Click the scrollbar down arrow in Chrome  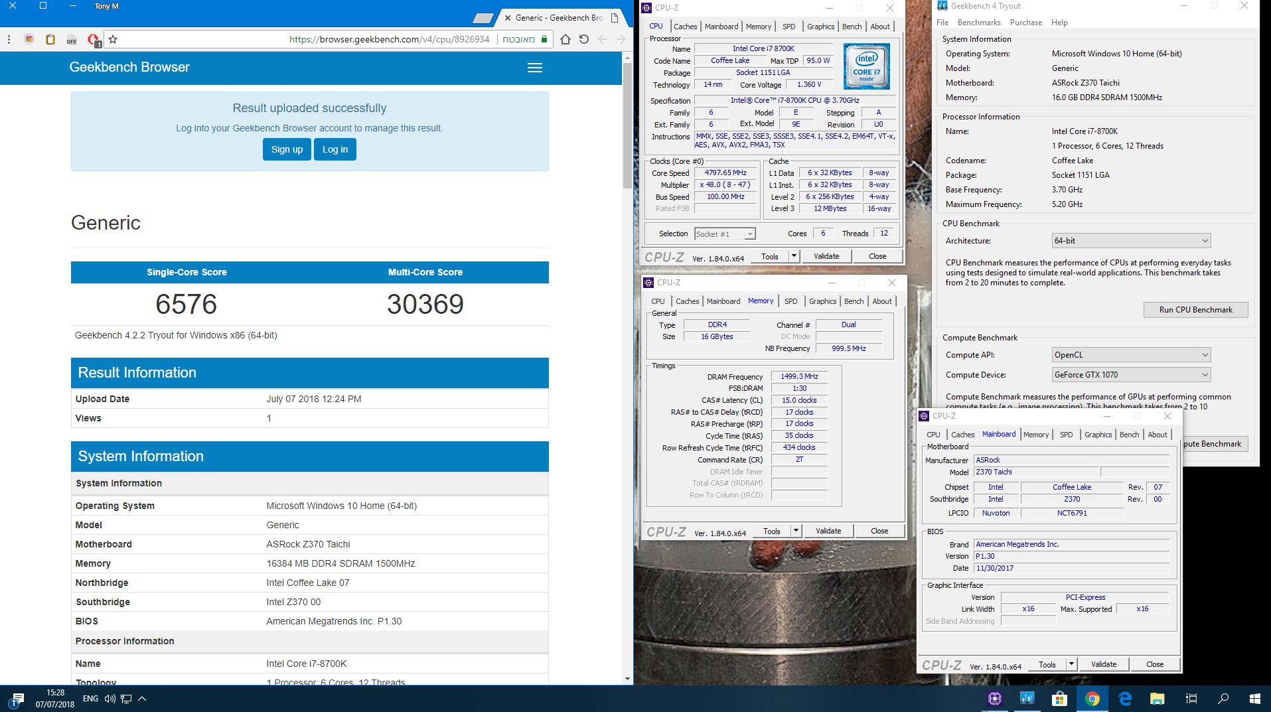coord(627,679)
